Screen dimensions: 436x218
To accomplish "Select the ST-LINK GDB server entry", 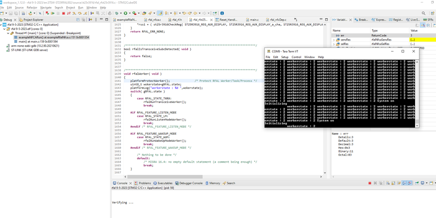I will [x=27, y=50].
